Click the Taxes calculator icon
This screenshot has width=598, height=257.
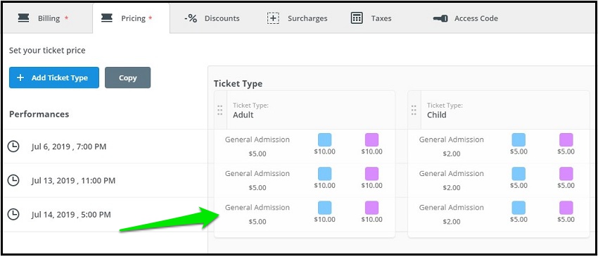(357, 18)
